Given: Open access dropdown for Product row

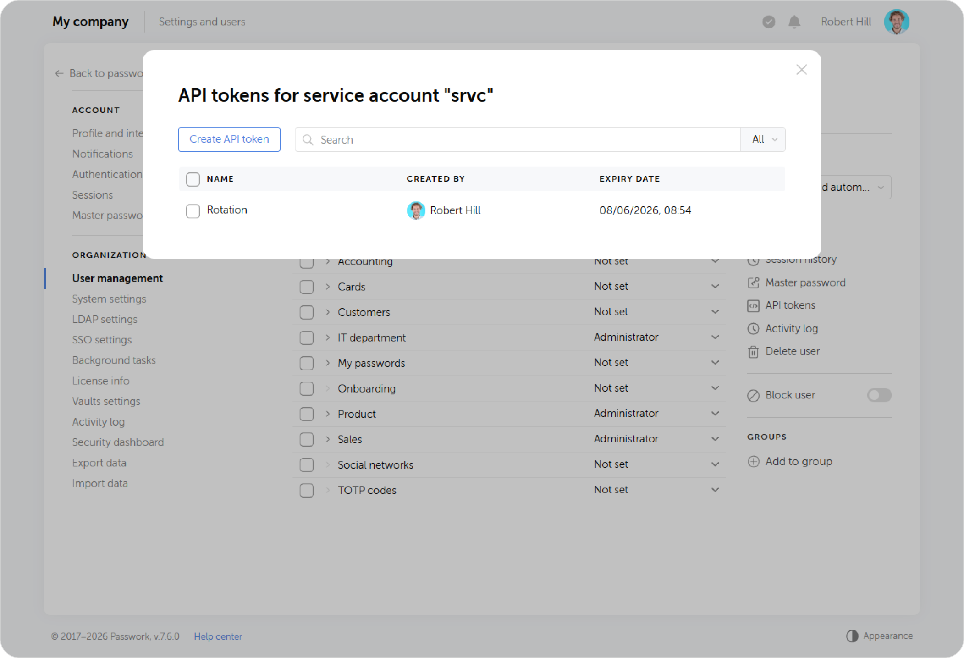Looking at the screenshot, I should tap(715, 414).
